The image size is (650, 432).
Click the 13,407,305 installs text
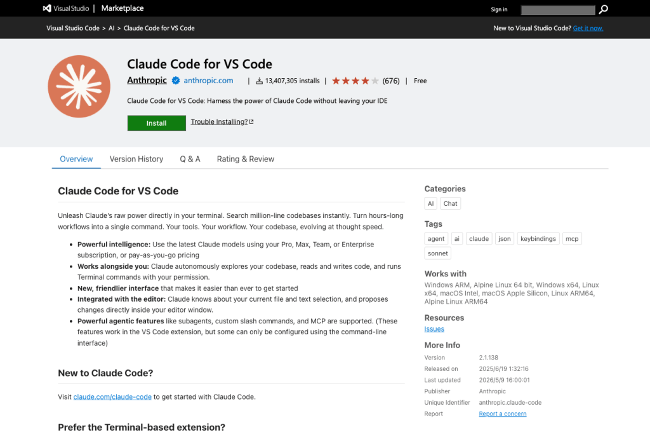tap(292, 81)
